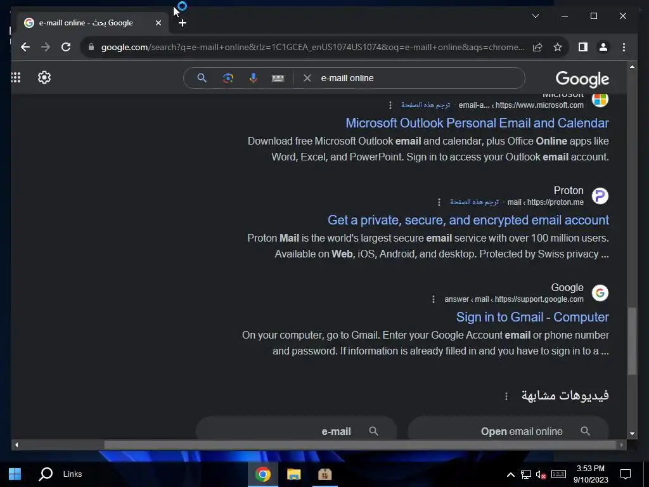This screenshot has width=649, height=487.
Task: Click the forward navigation arrow
Action: tap(46, 47)
